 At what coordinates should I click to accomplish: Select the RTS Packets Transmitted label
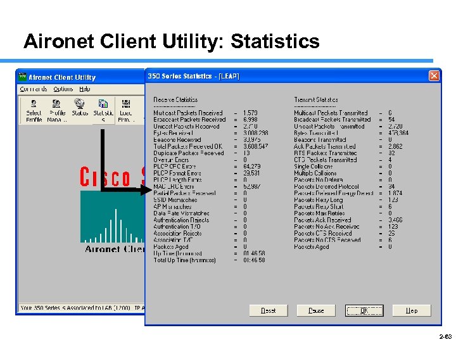(325, 153)
